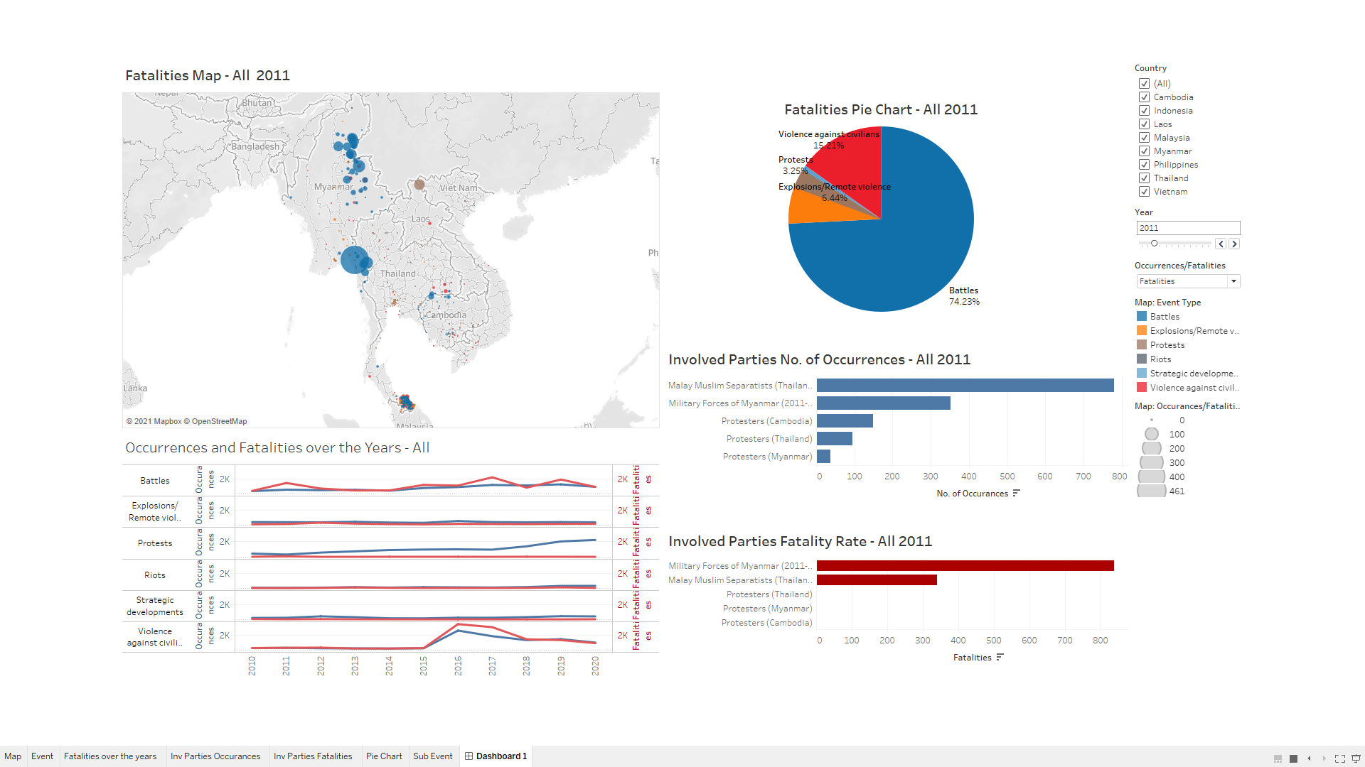Click the Year slider handle

1155,244
